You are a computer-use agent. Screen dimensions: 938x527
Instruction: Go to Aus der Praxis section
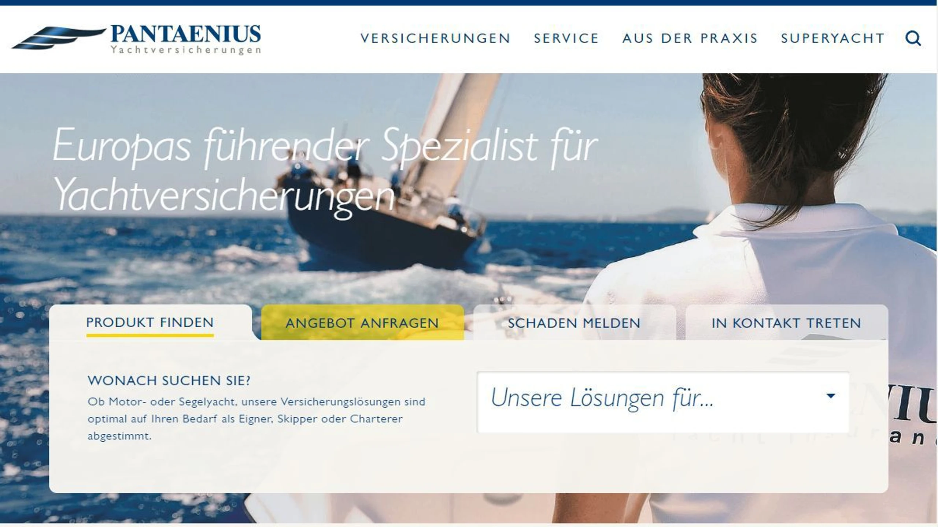(x=690, y=38)
